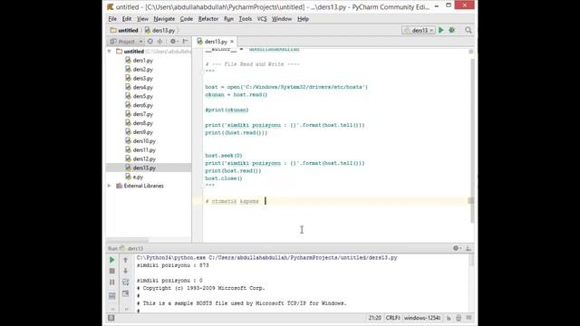Screen dimensions: 580x326
Task: Click the editor vertical scrollbar
Action: click(x=471, y=140)
